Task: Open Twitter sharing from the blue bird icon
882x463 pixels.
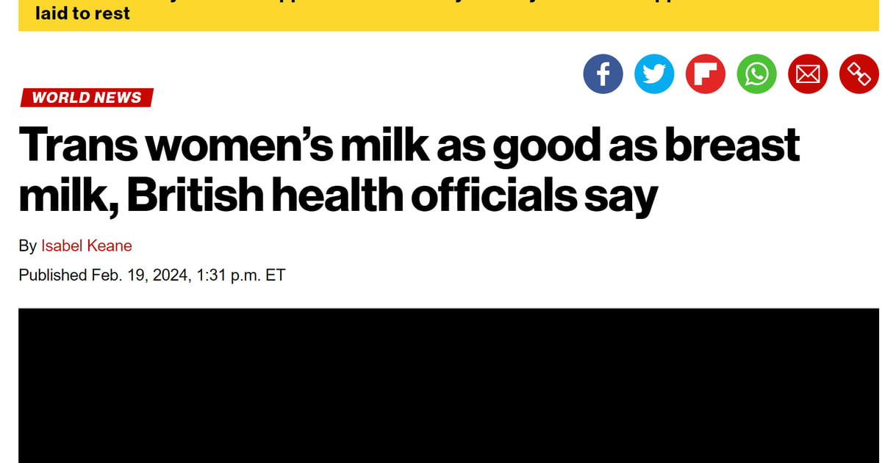Action: click(x=654, y=73)
